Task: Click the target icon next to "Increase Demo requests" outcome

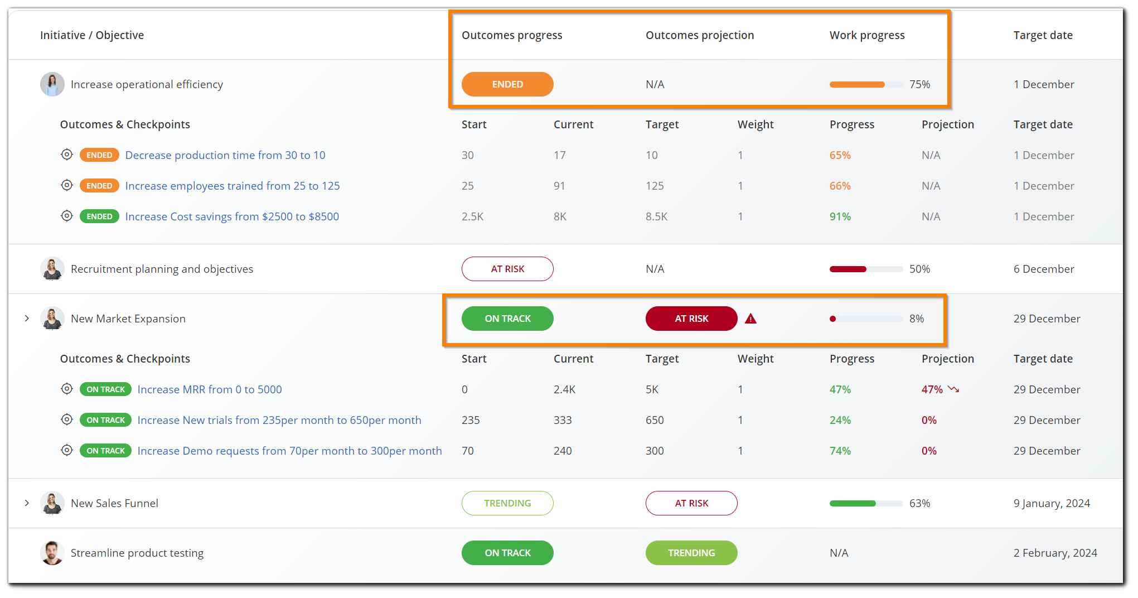Action: click(x=67, y=450)
